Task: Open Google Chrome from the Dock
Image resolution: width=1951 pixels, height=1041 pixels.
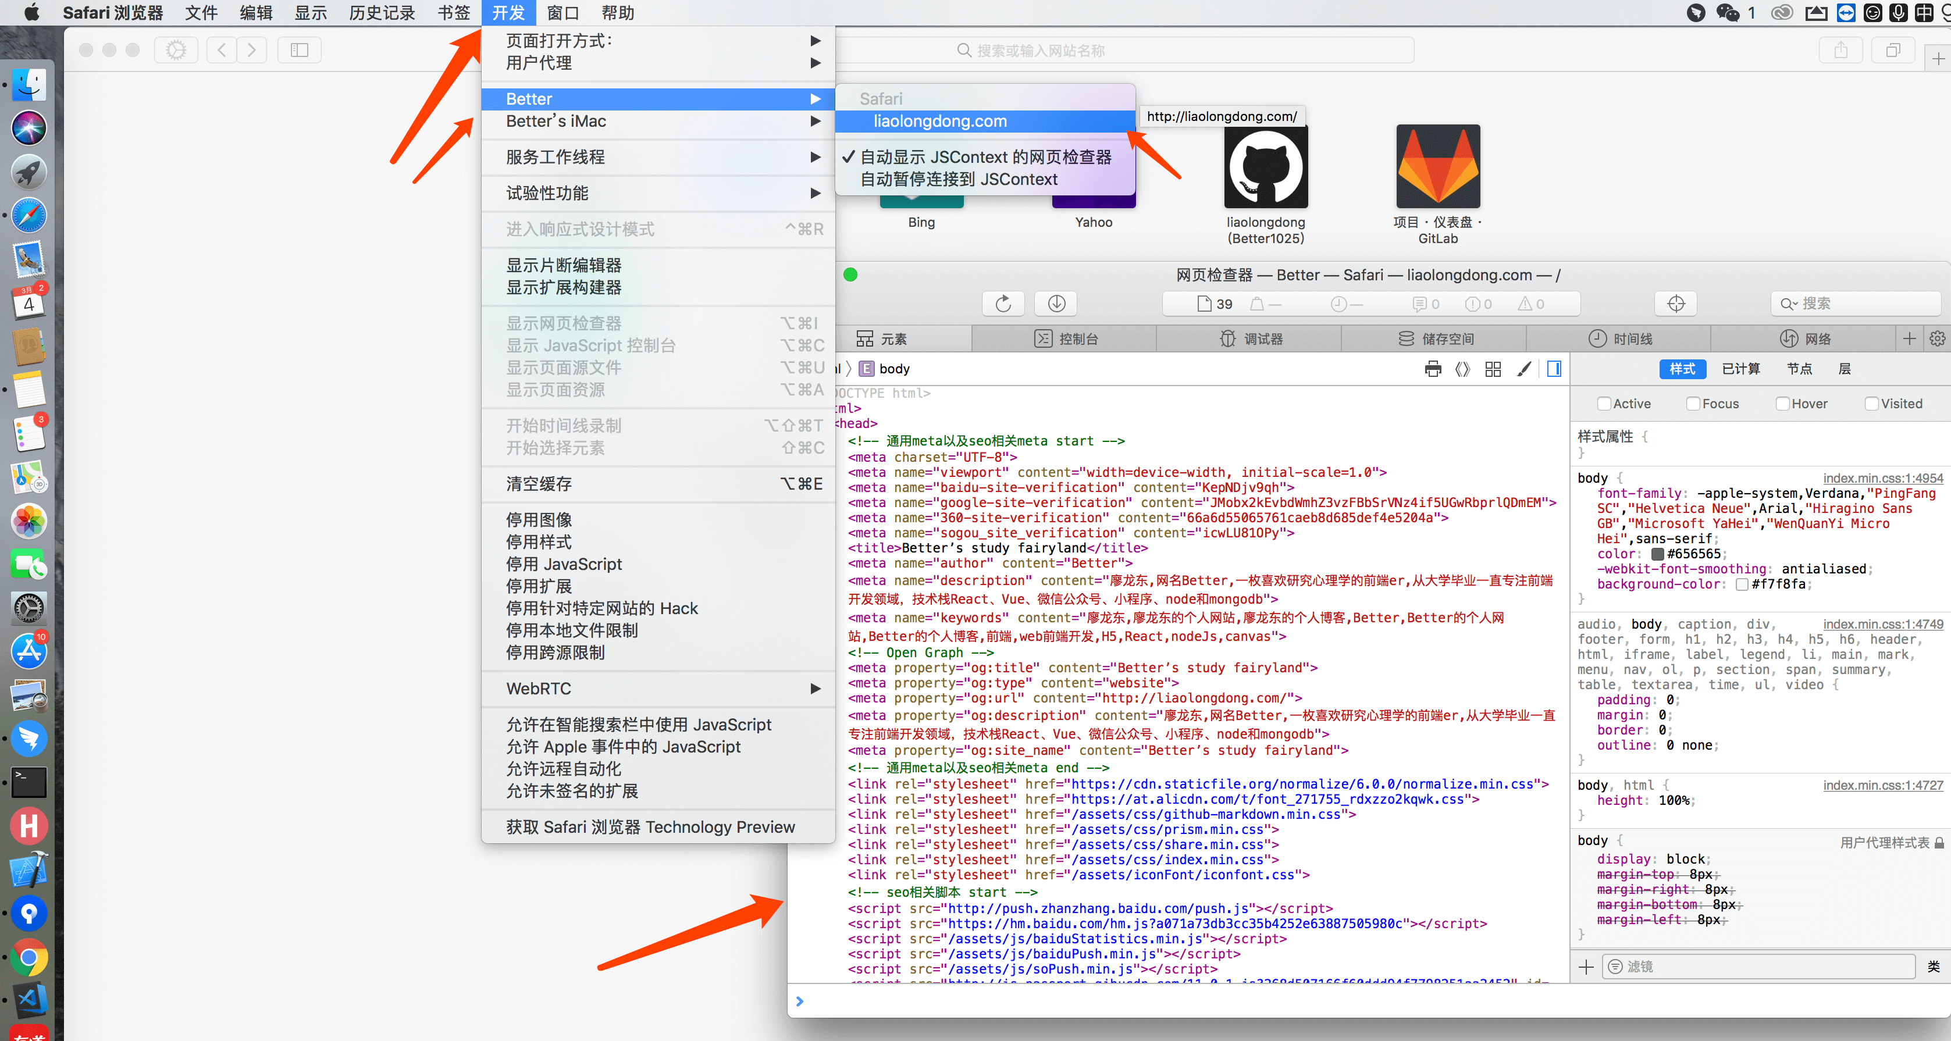Action: pyautogui.click(x=29, y=957)
